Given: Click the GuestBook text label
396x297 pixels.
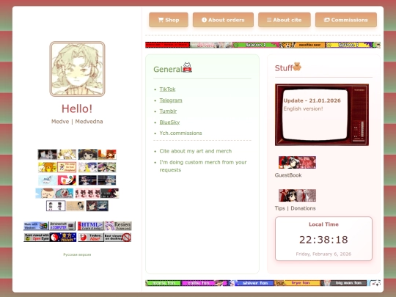Looking at the screenshot, I should pyautogui.click(x=288, y=175).
